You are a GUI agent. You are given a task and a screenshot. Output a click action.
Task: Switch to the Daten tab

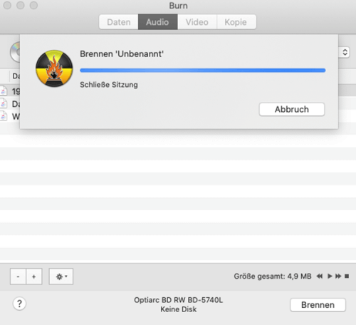(x=119, y=22)
